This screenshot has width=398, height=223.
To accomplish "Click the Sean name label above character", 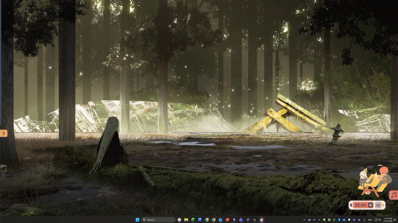I will click(380, 165).
